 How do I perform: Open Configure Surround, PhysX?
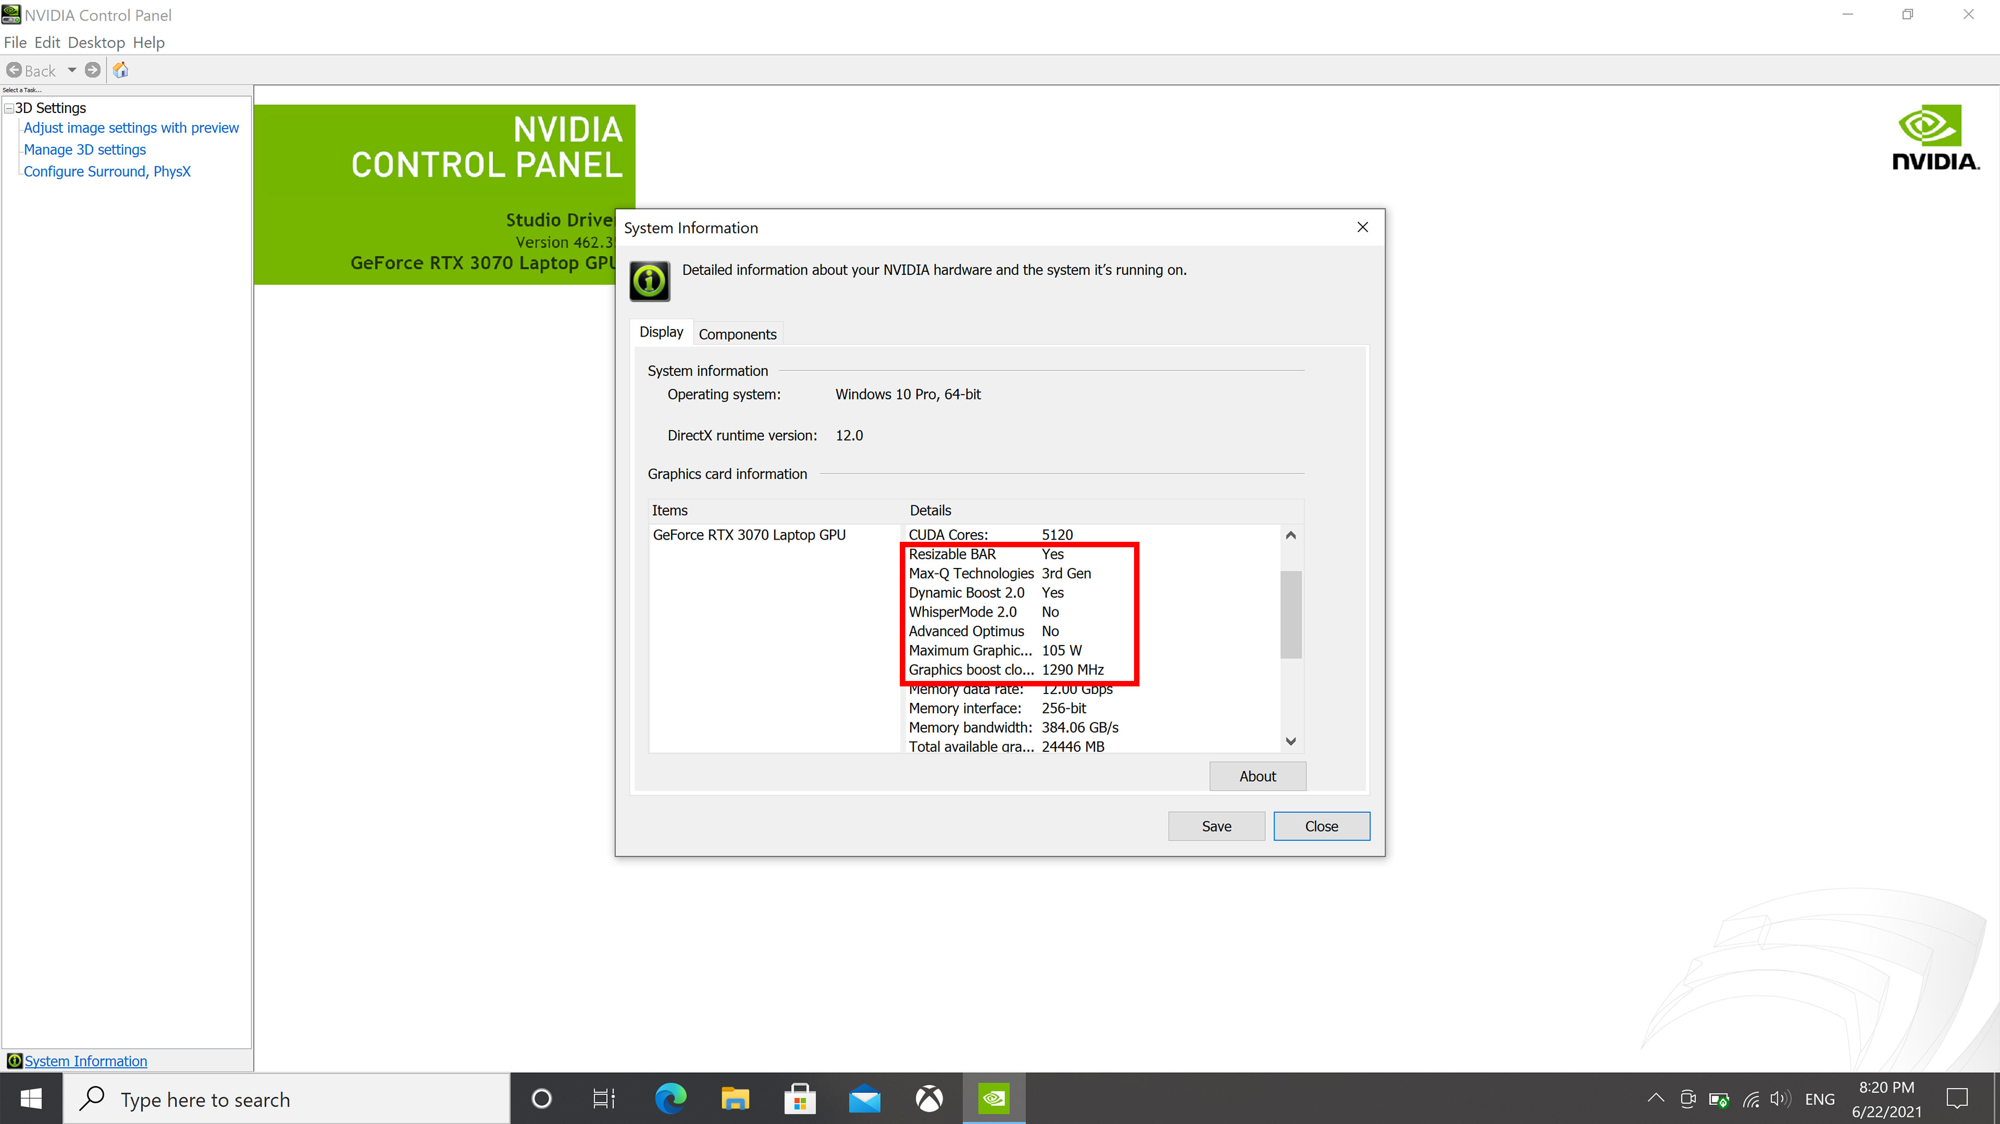tap(107, 171)
